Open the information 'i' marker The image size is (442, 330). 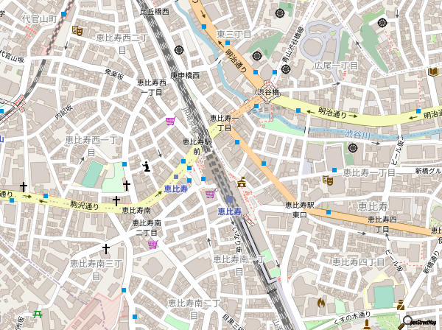[x=147, y=166]
